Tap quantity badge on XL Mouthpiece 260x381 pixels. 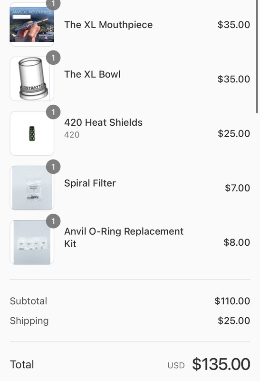click(x=53, y=4)
